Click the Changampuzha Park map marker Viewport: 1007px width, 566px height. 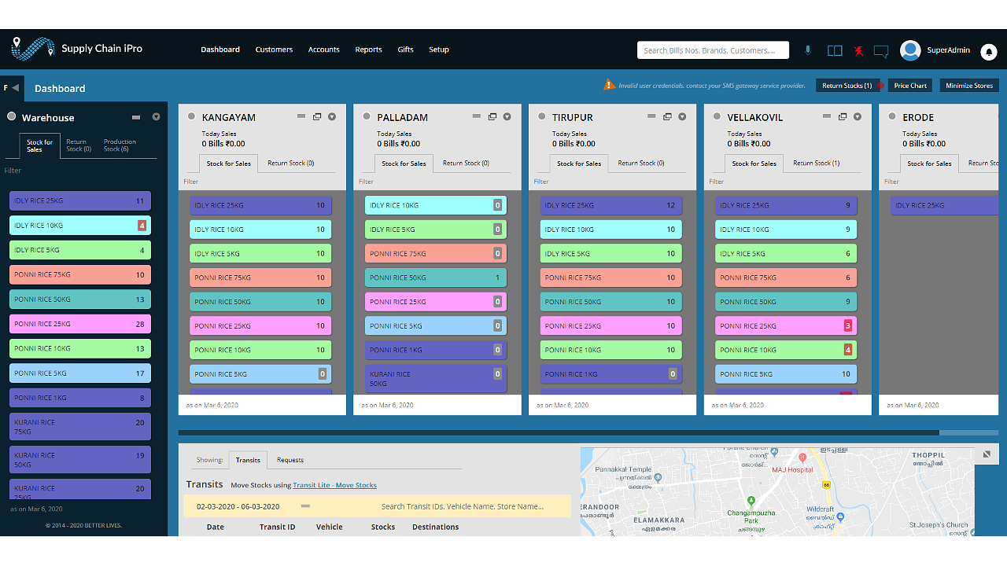click(751, 502)
